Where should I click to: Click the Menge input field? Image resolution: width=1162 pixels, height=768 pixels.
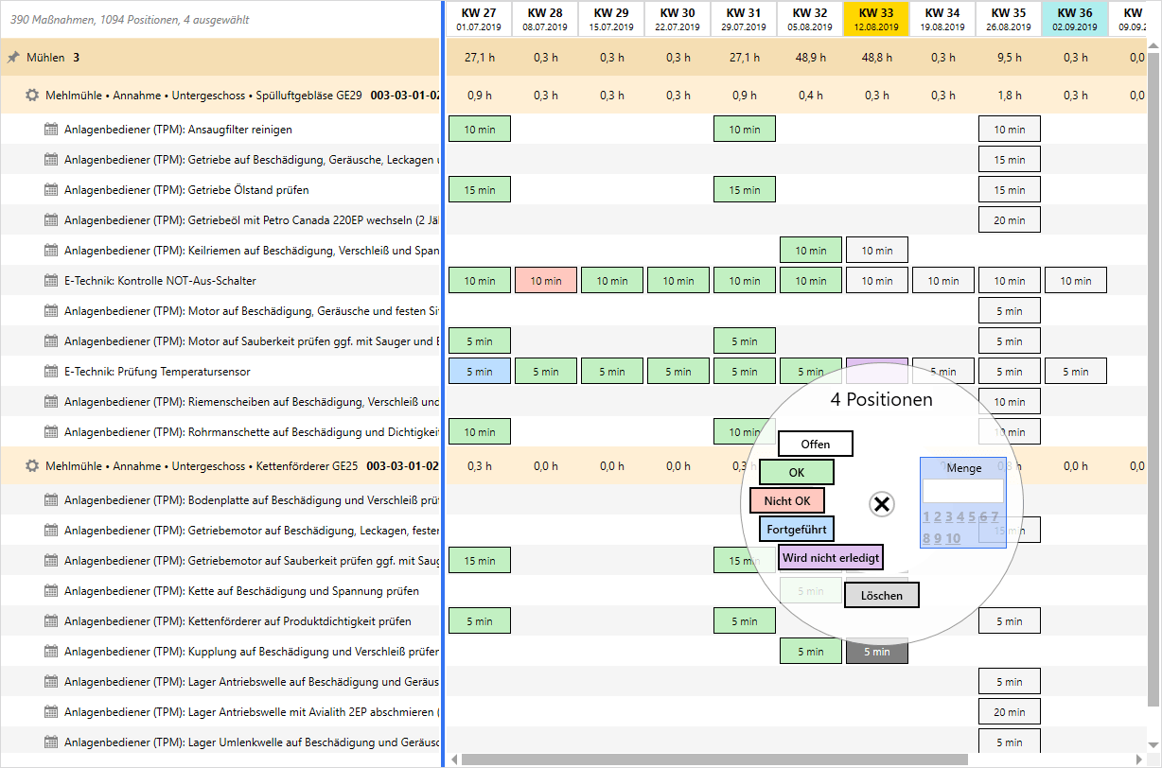963,491
